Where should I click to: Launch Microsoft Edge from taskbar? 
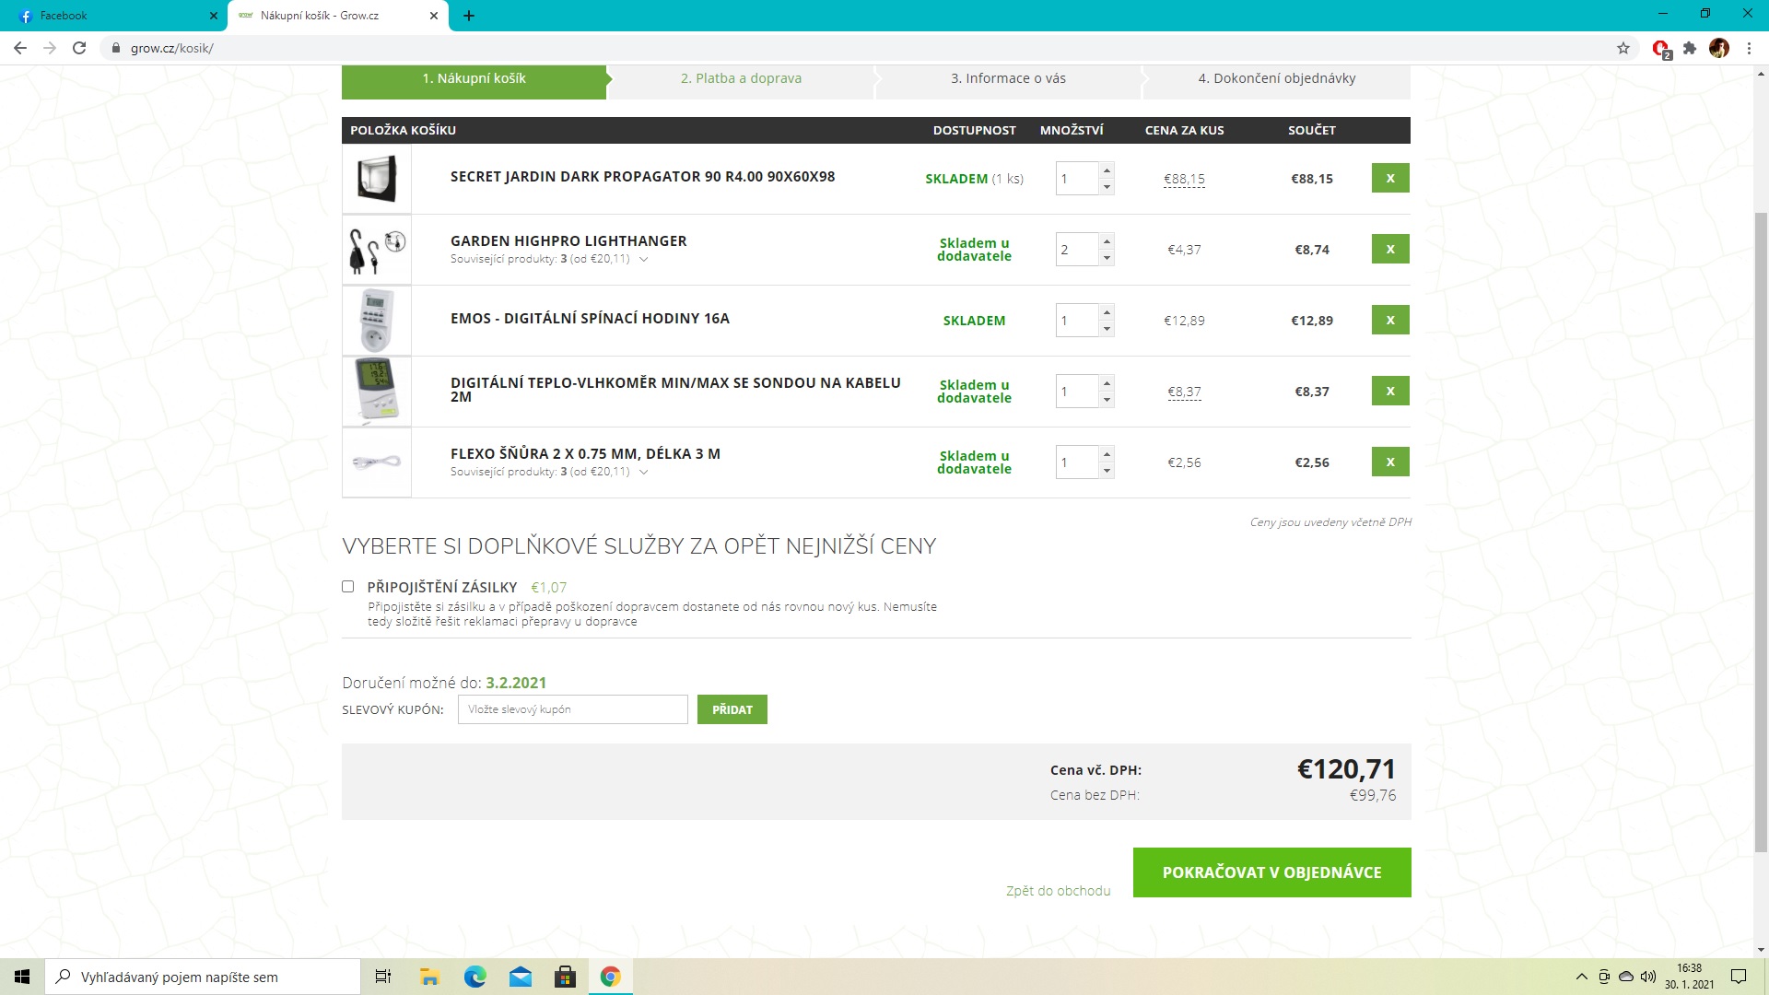[474, 977]
